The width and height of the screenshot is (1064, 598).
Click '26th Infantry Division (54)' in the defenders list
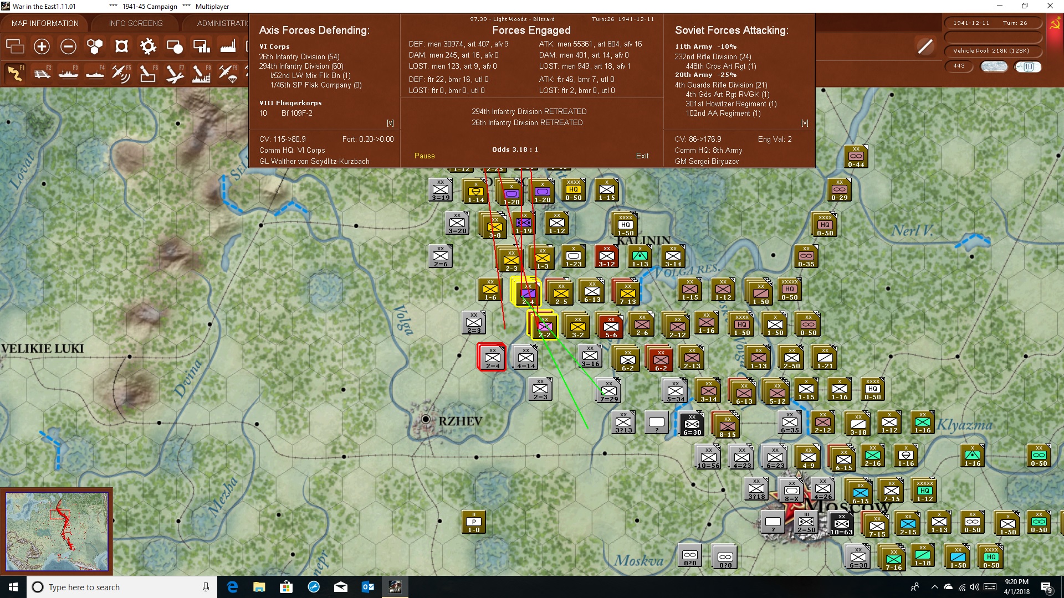tap(299, 57)
